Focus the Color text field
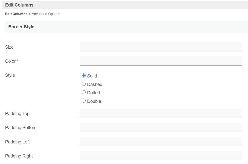 pos(161,61)
